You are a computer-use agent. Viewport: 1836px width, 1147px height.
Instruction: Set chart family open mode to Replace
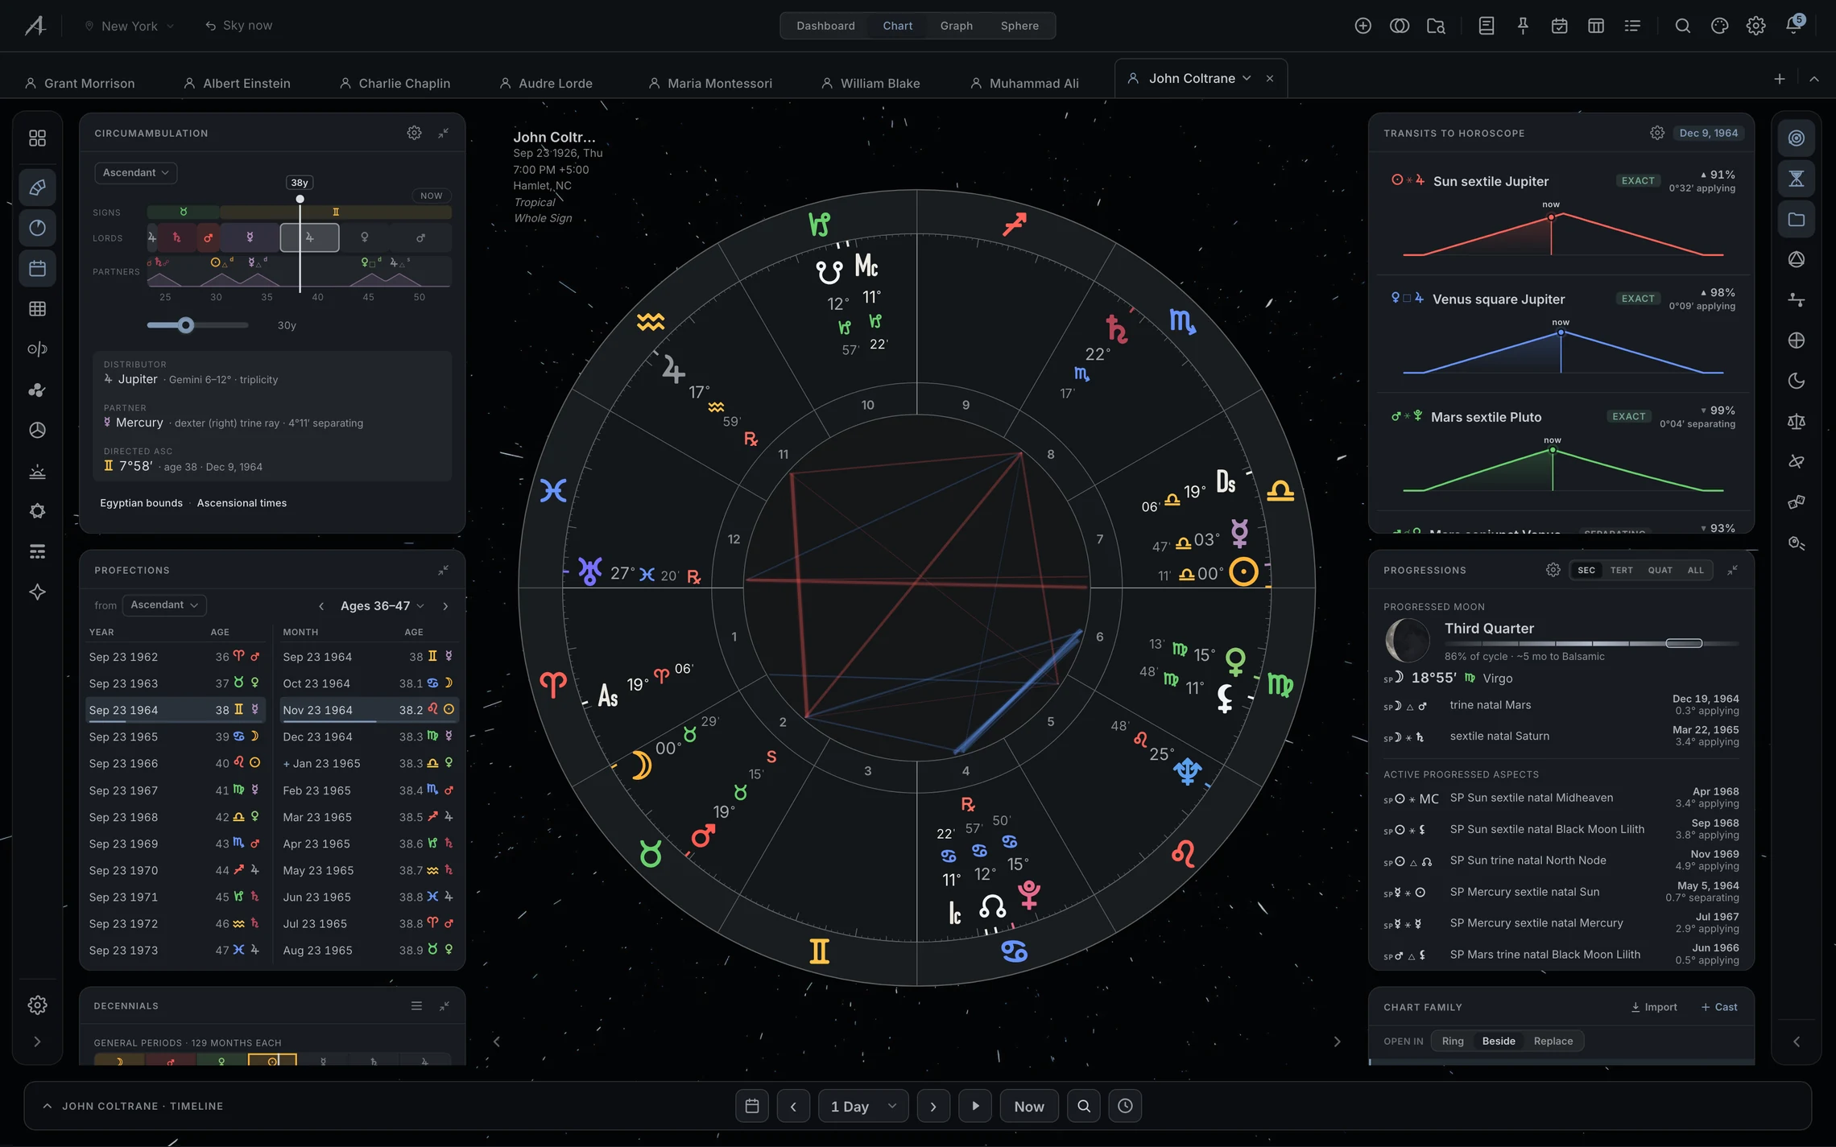click(x=1553, y=1041)
